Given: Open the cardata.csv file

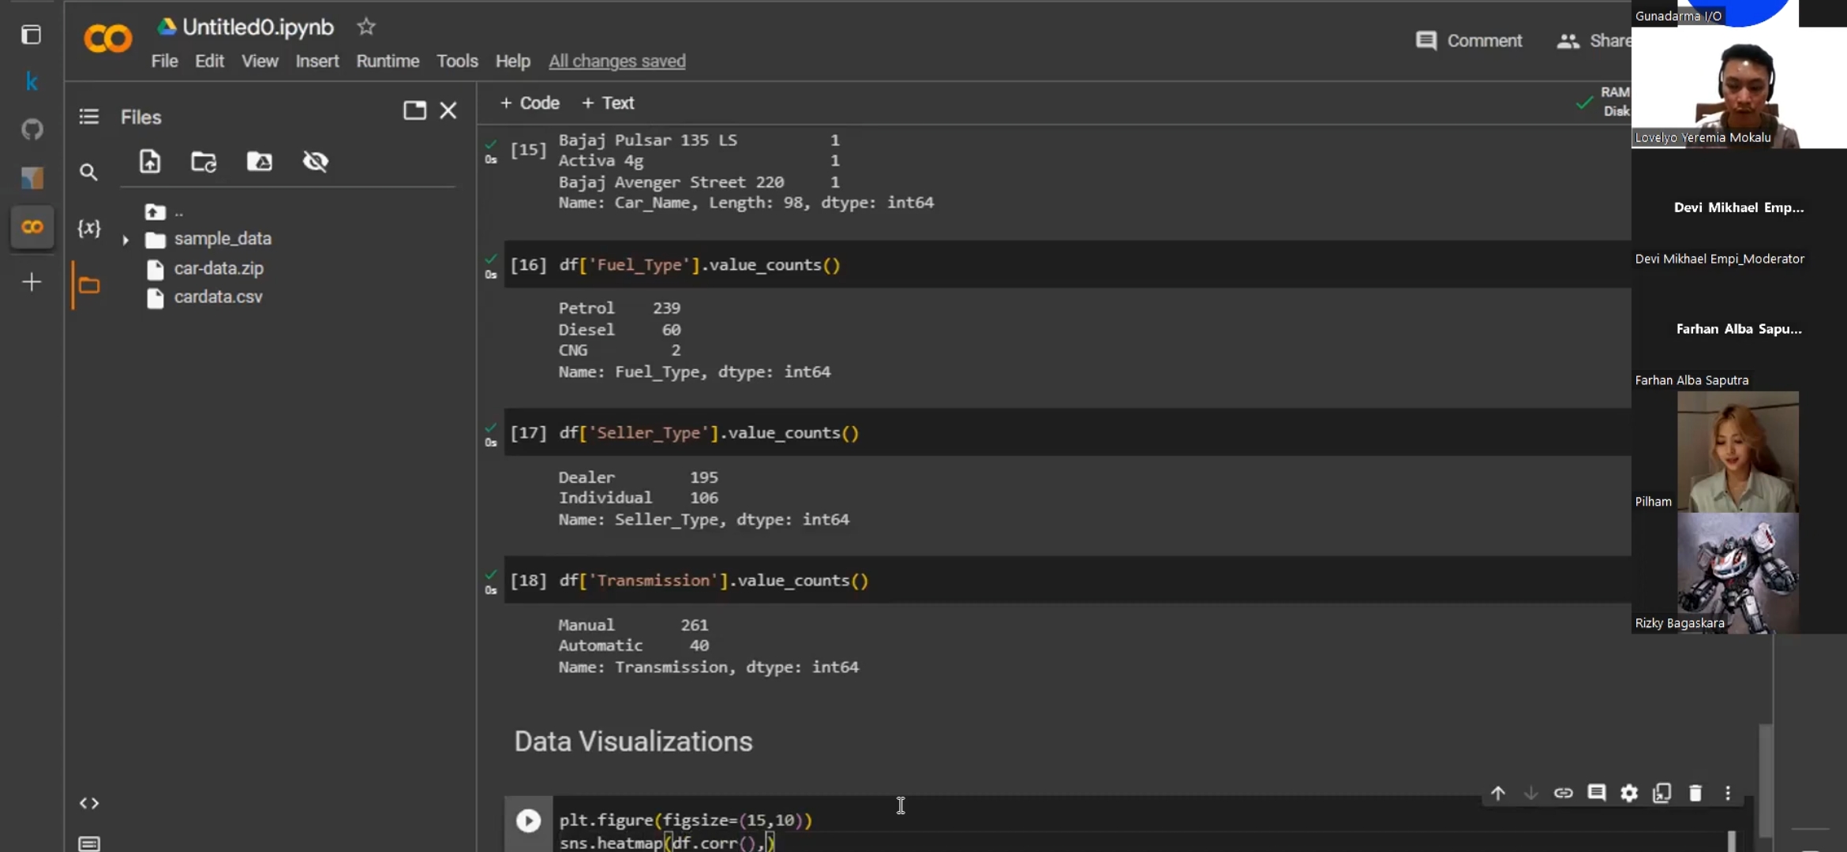Looking at the screenshot, I should tap(218, 297).
